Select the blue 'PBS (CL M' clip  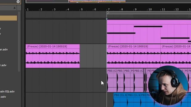(120, 100)
